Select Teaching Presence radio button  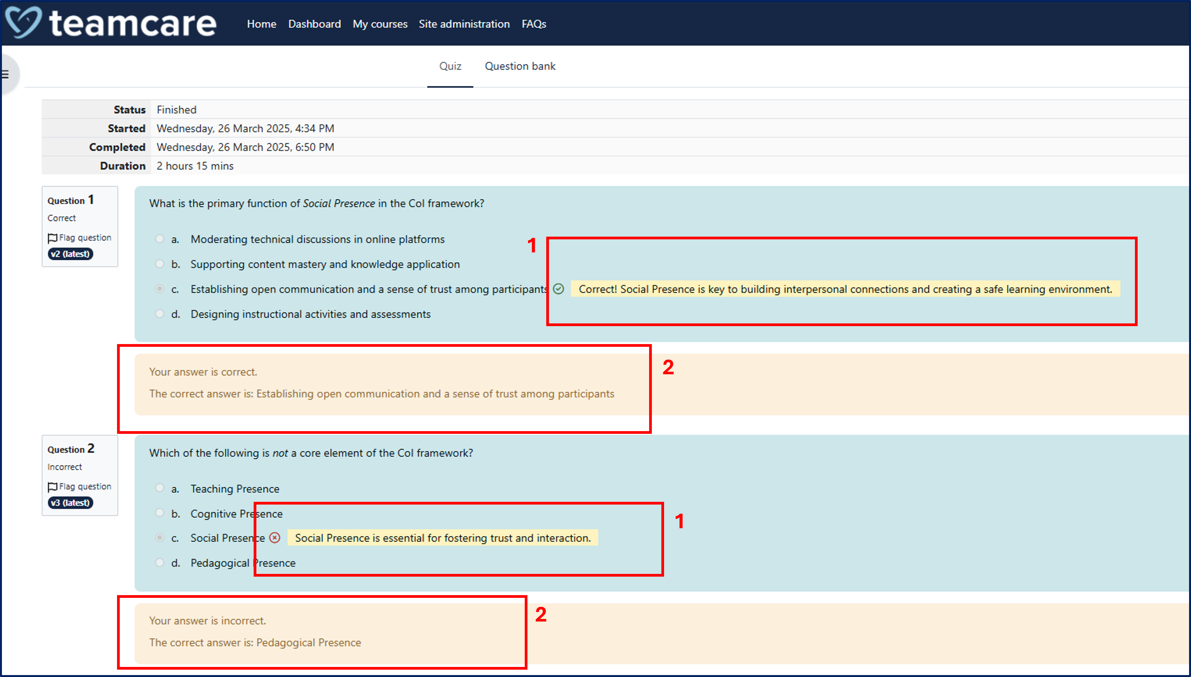(x=159, y=488)
